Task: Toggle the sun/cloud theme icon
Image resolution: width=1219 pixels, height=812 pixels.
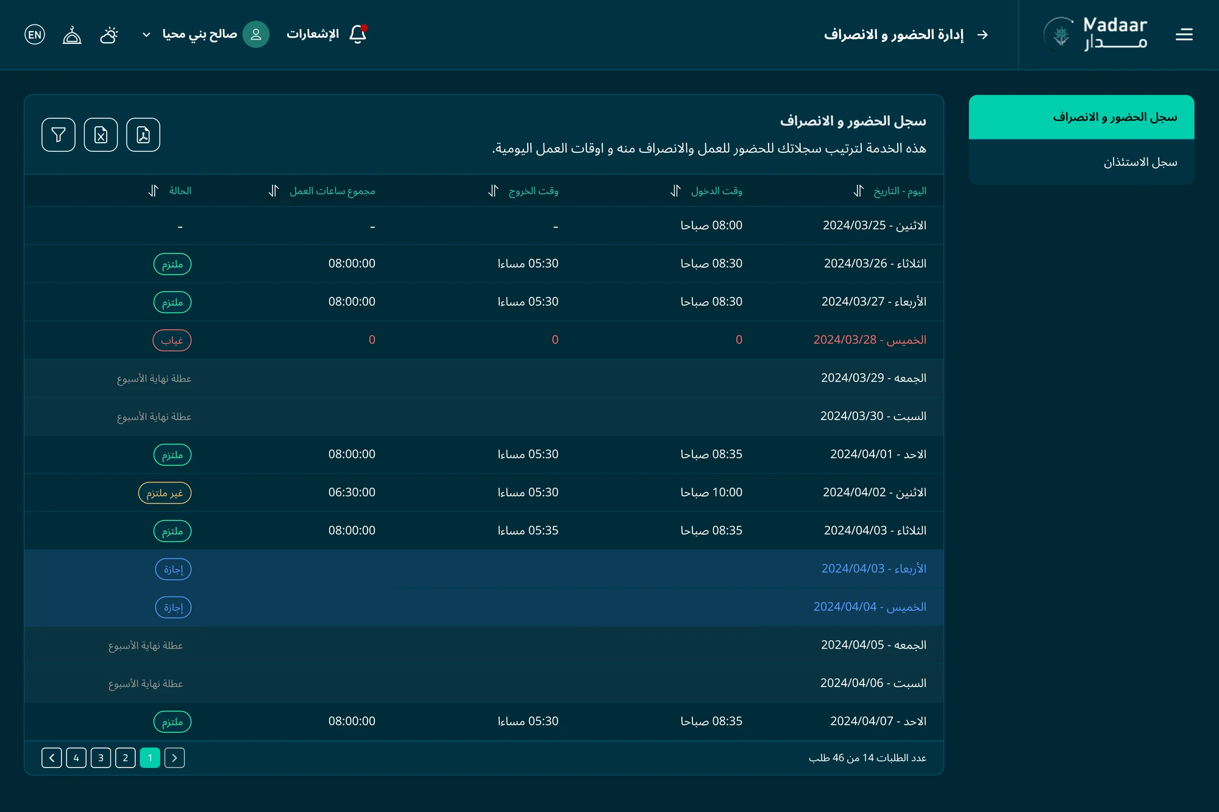Action: pos(109,35)
